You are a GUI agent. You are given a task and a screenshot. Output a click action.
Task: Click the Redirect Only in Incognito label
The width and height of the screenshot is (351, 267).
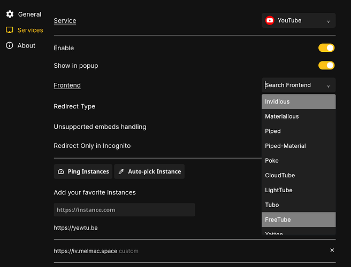click(x=92, y=146)
